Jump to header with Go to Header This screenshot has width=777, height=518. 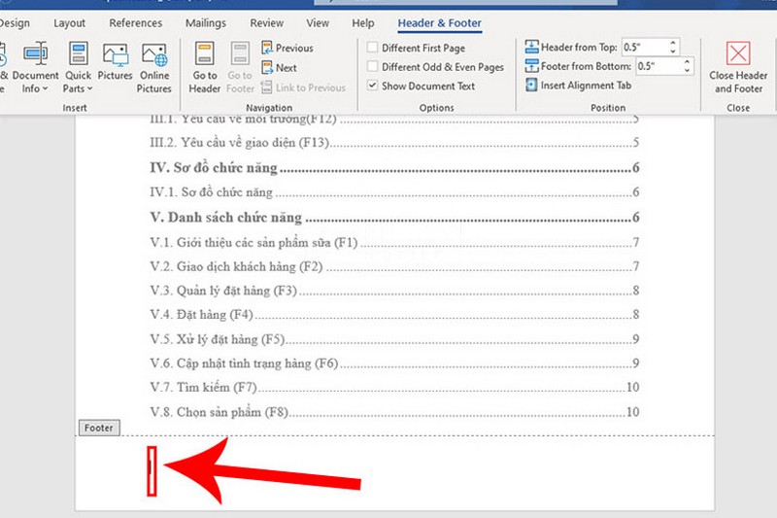[x=205, y=67]
